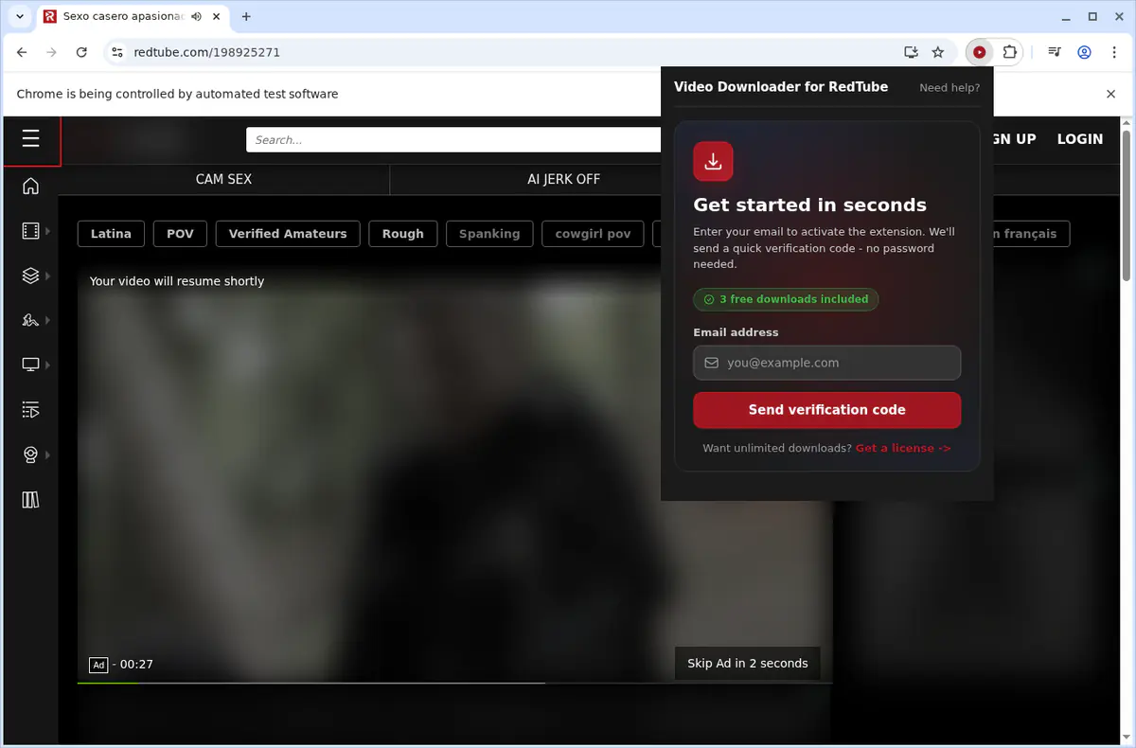Click the Skip Ad button
The height and width of the screenshot is (748, 1136).
pyautogui.click(x=748, y=664)
